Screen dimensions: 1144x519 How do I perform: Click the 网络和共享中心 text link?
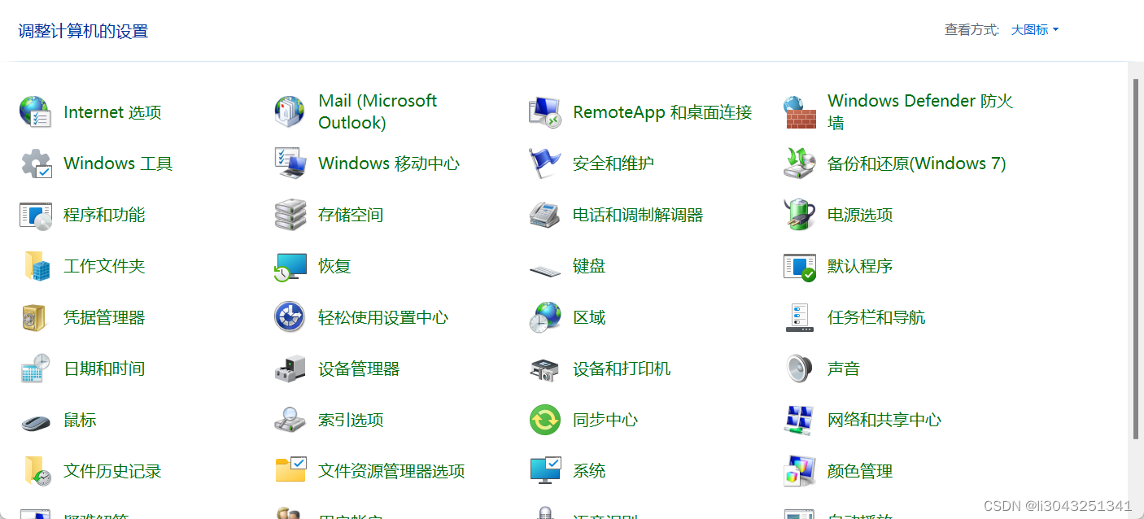pyautogui.click(x=884, y=420)
